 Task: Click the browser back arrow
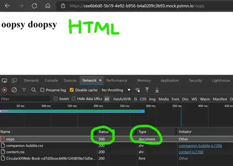[x=7, y=6]
